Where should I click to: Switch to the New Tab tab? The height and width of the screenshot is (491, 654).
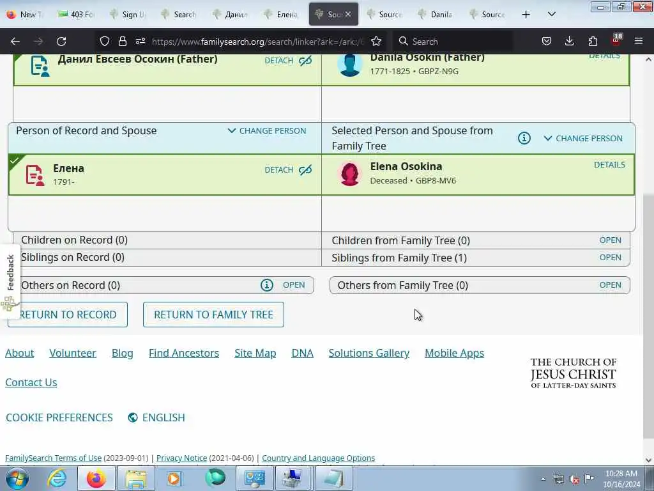click(25, 14)
